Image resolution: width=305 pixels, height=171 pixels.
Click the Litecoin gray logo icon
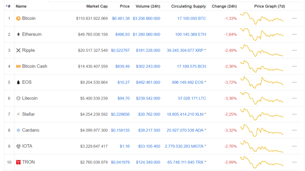click(18, 98)
